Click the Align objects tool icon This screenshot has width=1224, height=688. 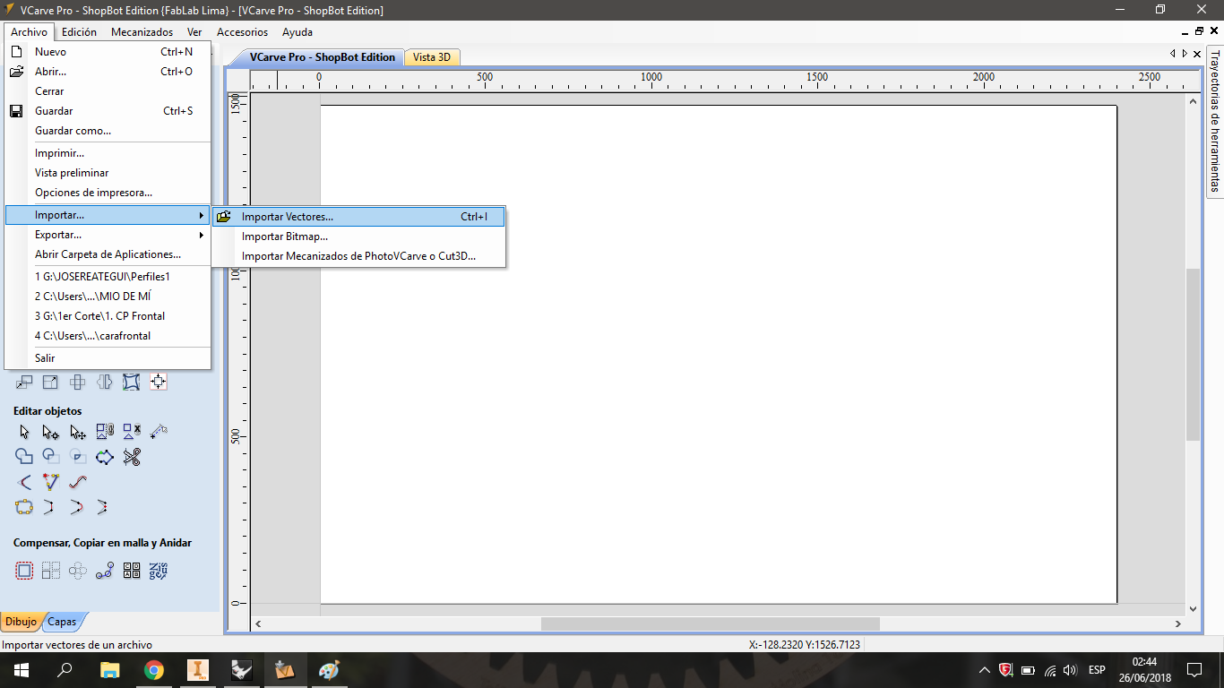(x=159, y=383)
